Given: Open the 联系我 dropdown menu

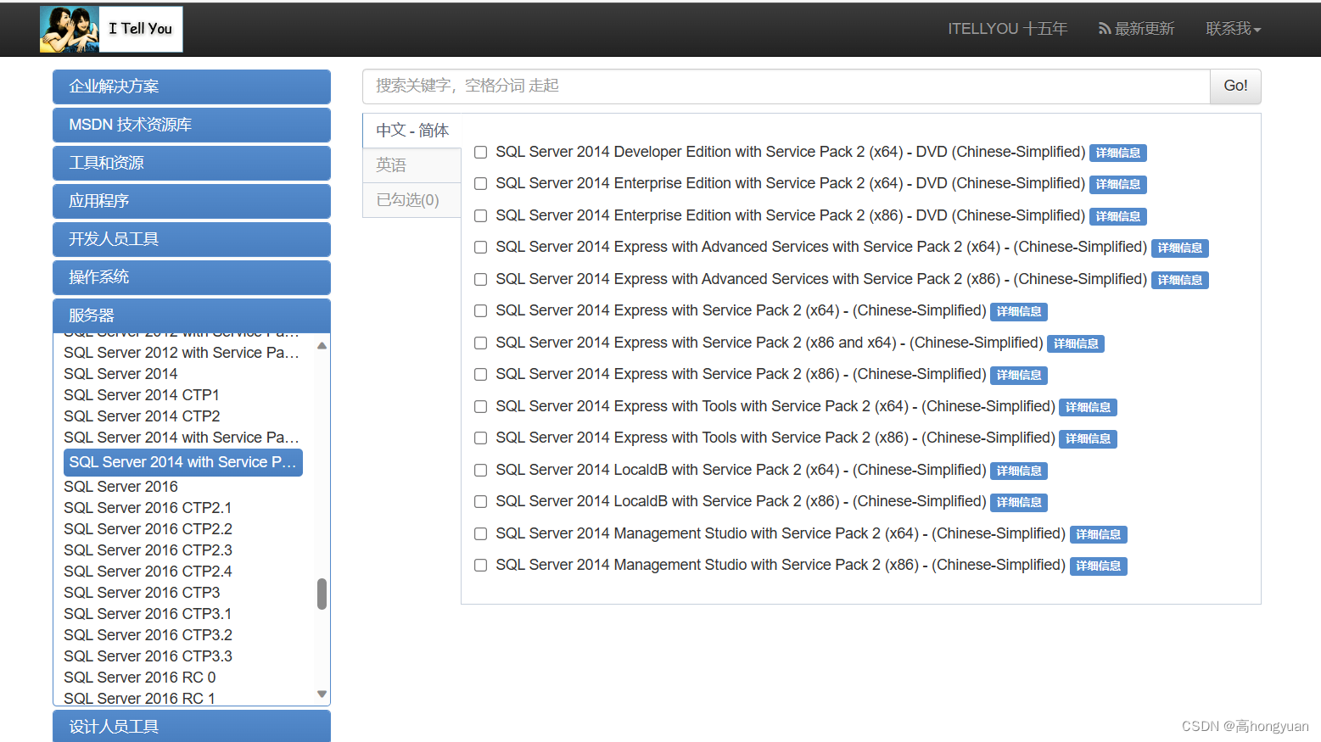Looking at the screenshot, I should pos(1233,28).
